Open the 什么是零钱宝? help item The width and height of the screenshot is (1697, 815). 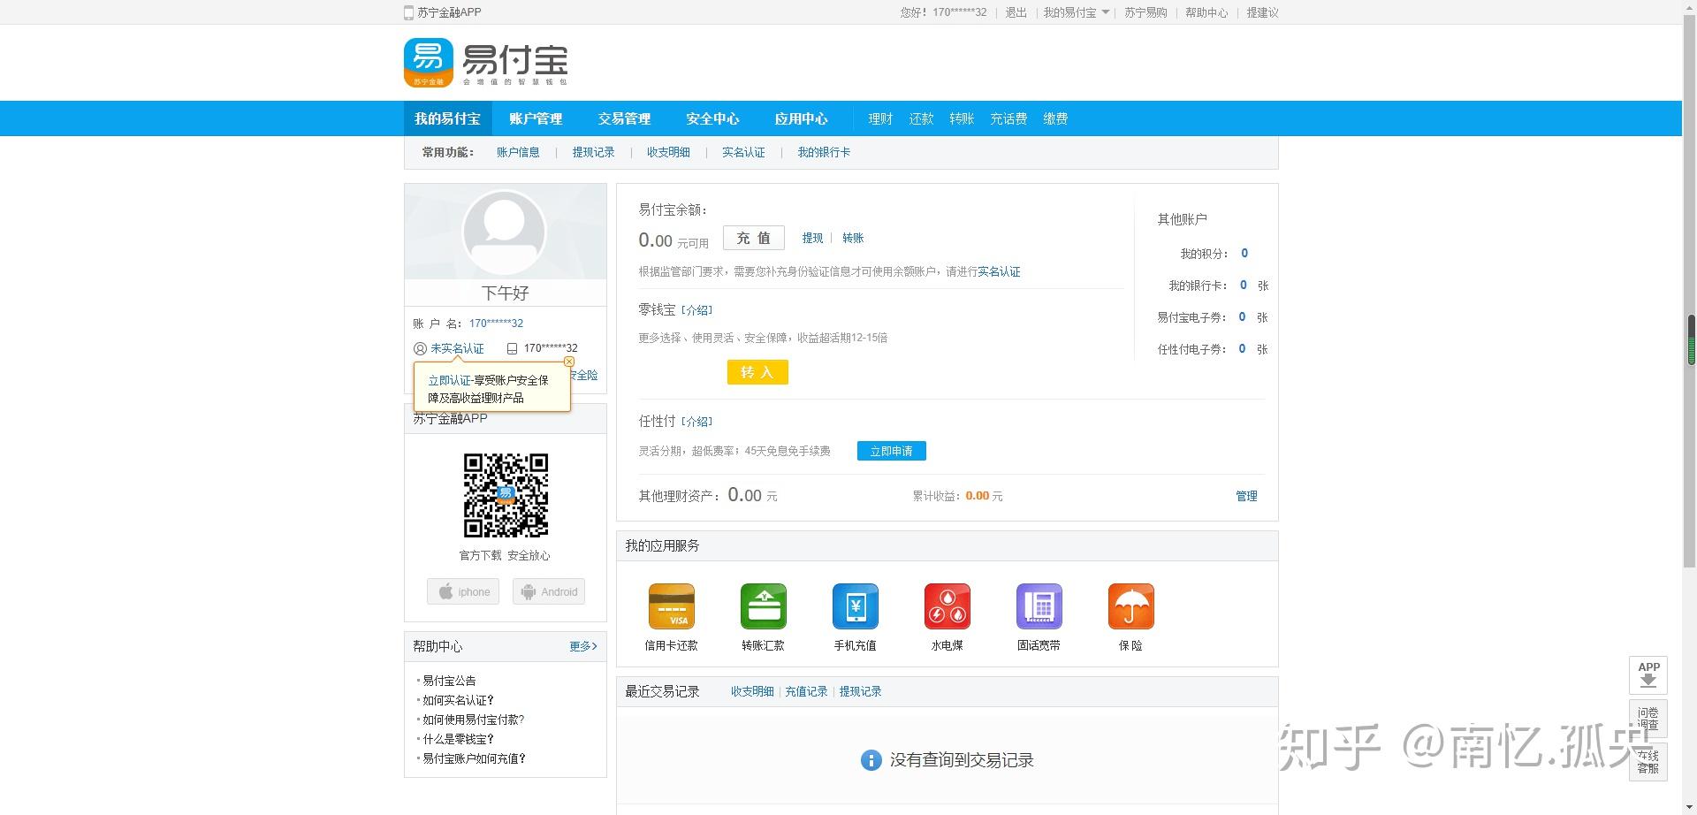pos(458,739)
